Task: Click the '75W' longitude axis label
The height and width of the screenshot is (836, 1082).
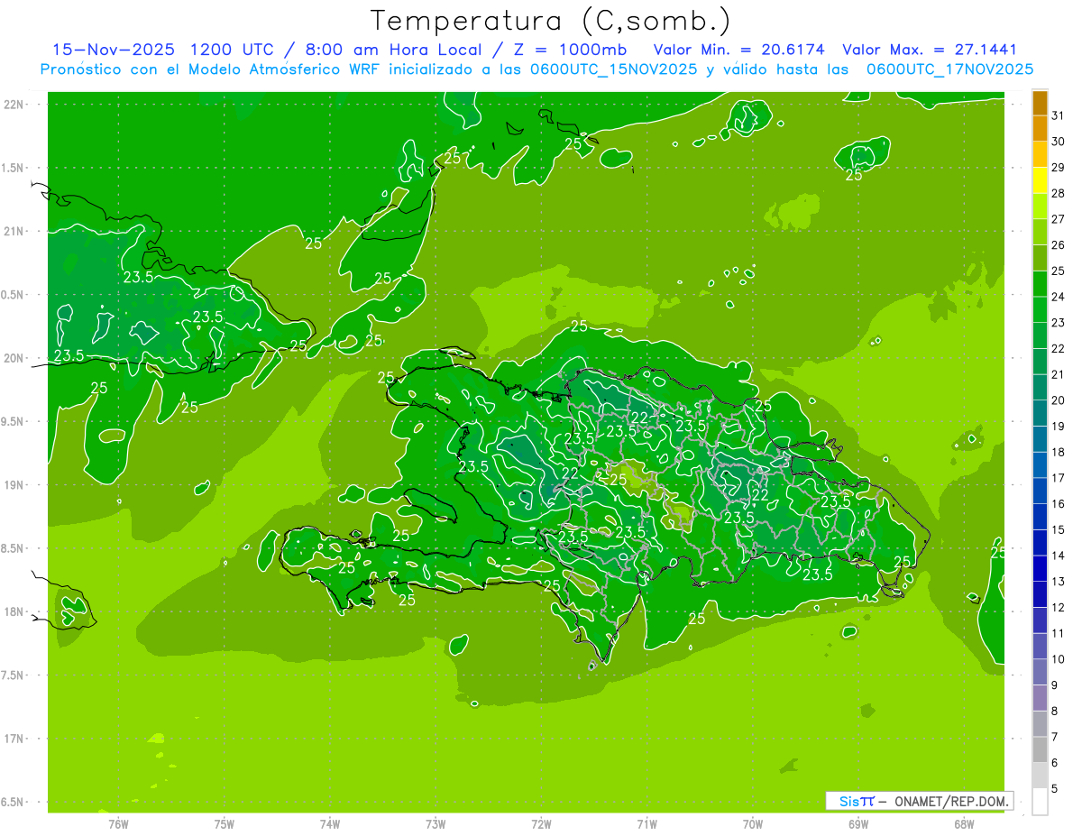Action: [225, 823]
